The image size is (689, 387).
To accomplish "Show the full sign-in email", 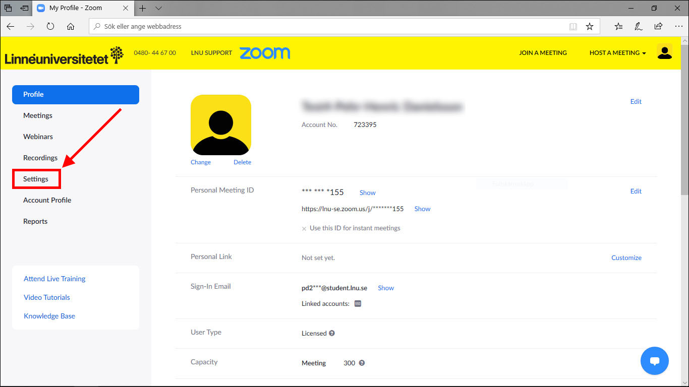I will 386,288.
